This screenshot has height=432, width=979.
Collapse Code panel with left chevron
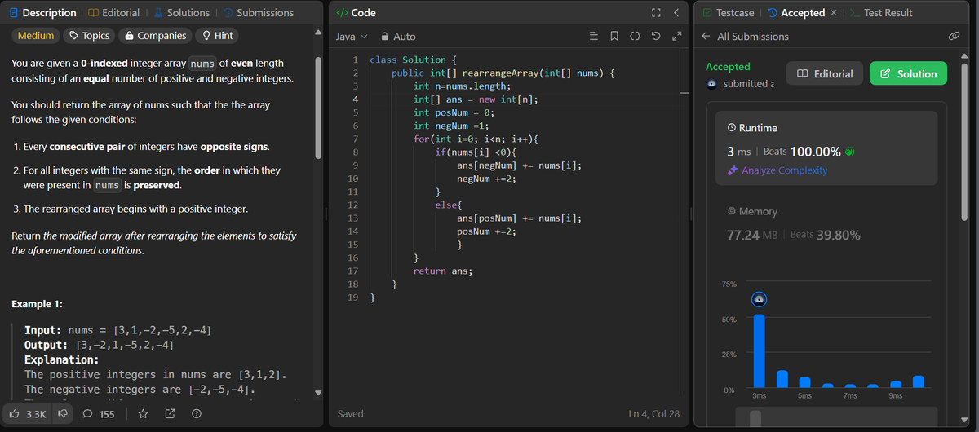click(x=676, y=13)
